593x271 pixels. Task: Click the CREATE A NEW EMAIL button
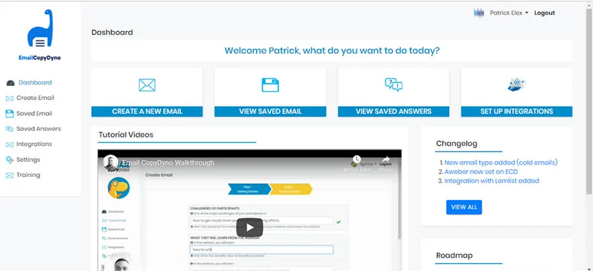tap(147, 111)
